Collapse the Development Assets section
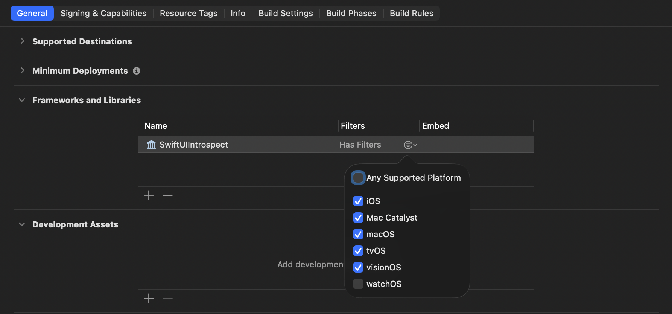This screenshot has height=314, width=672. [22, 224]
